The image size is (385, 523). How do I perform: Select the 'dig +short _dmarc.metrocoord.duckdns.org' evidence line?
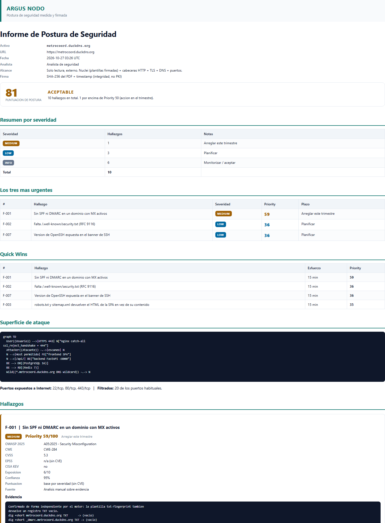53,520
